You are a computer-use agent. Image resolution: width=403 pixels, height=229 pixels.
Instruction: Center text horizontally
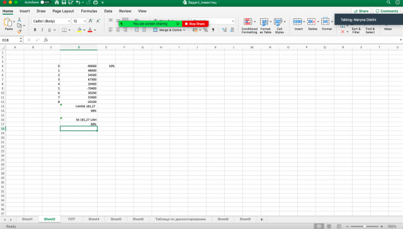[x=118, y=30]
